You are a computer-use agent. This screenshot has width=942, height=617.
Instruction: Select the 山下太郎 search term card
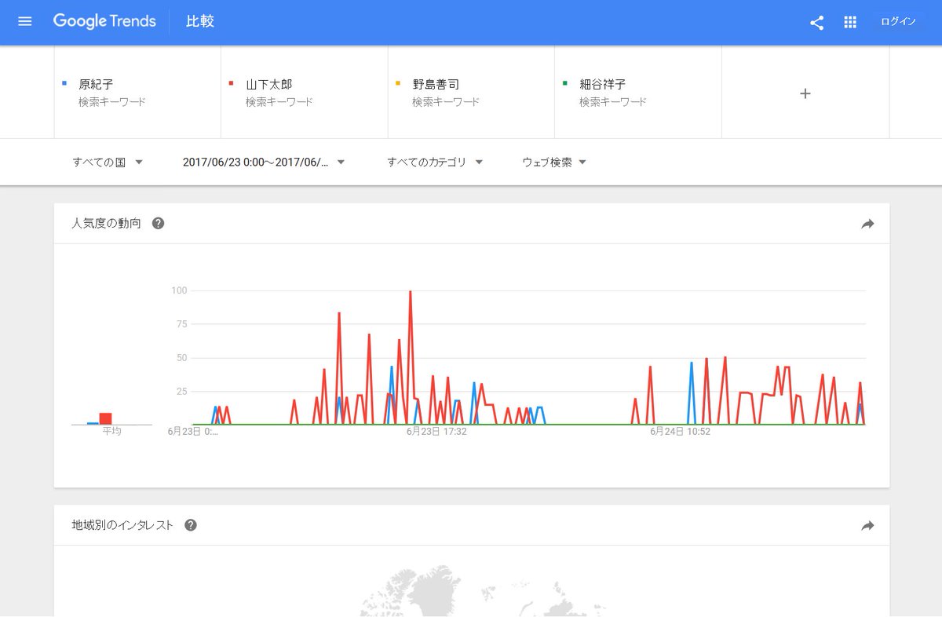click(305, 93)
